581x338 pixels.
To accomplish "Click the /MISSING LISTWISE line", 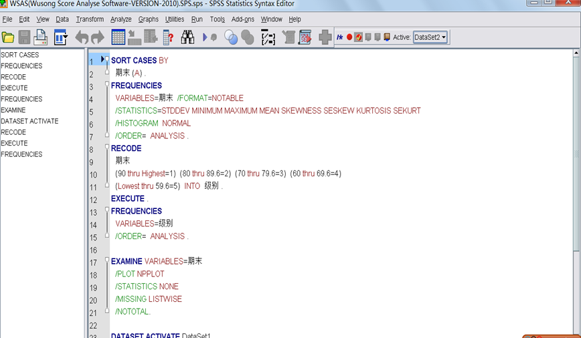I will [148, 299].
